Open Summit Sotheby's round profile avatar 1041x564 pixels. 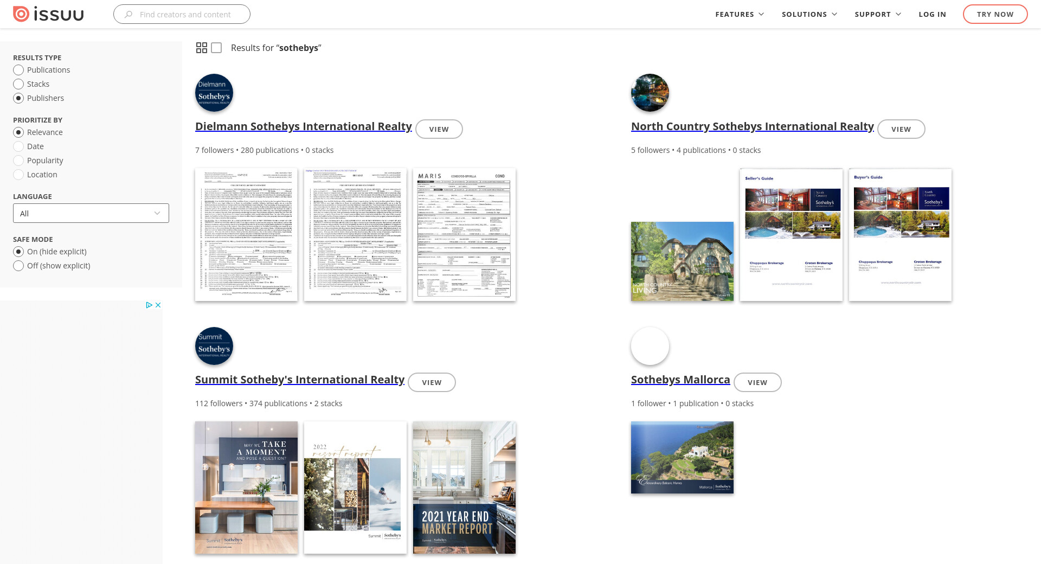click(214, 346)
